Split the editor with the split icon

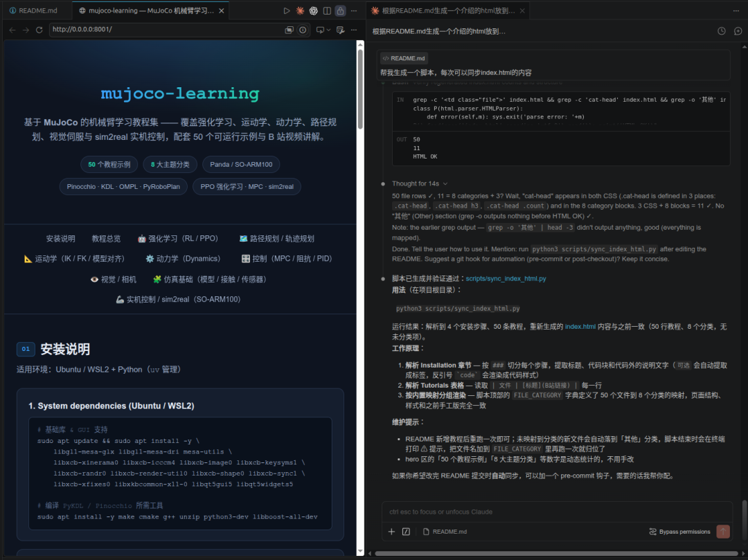(x=327, y=10)
